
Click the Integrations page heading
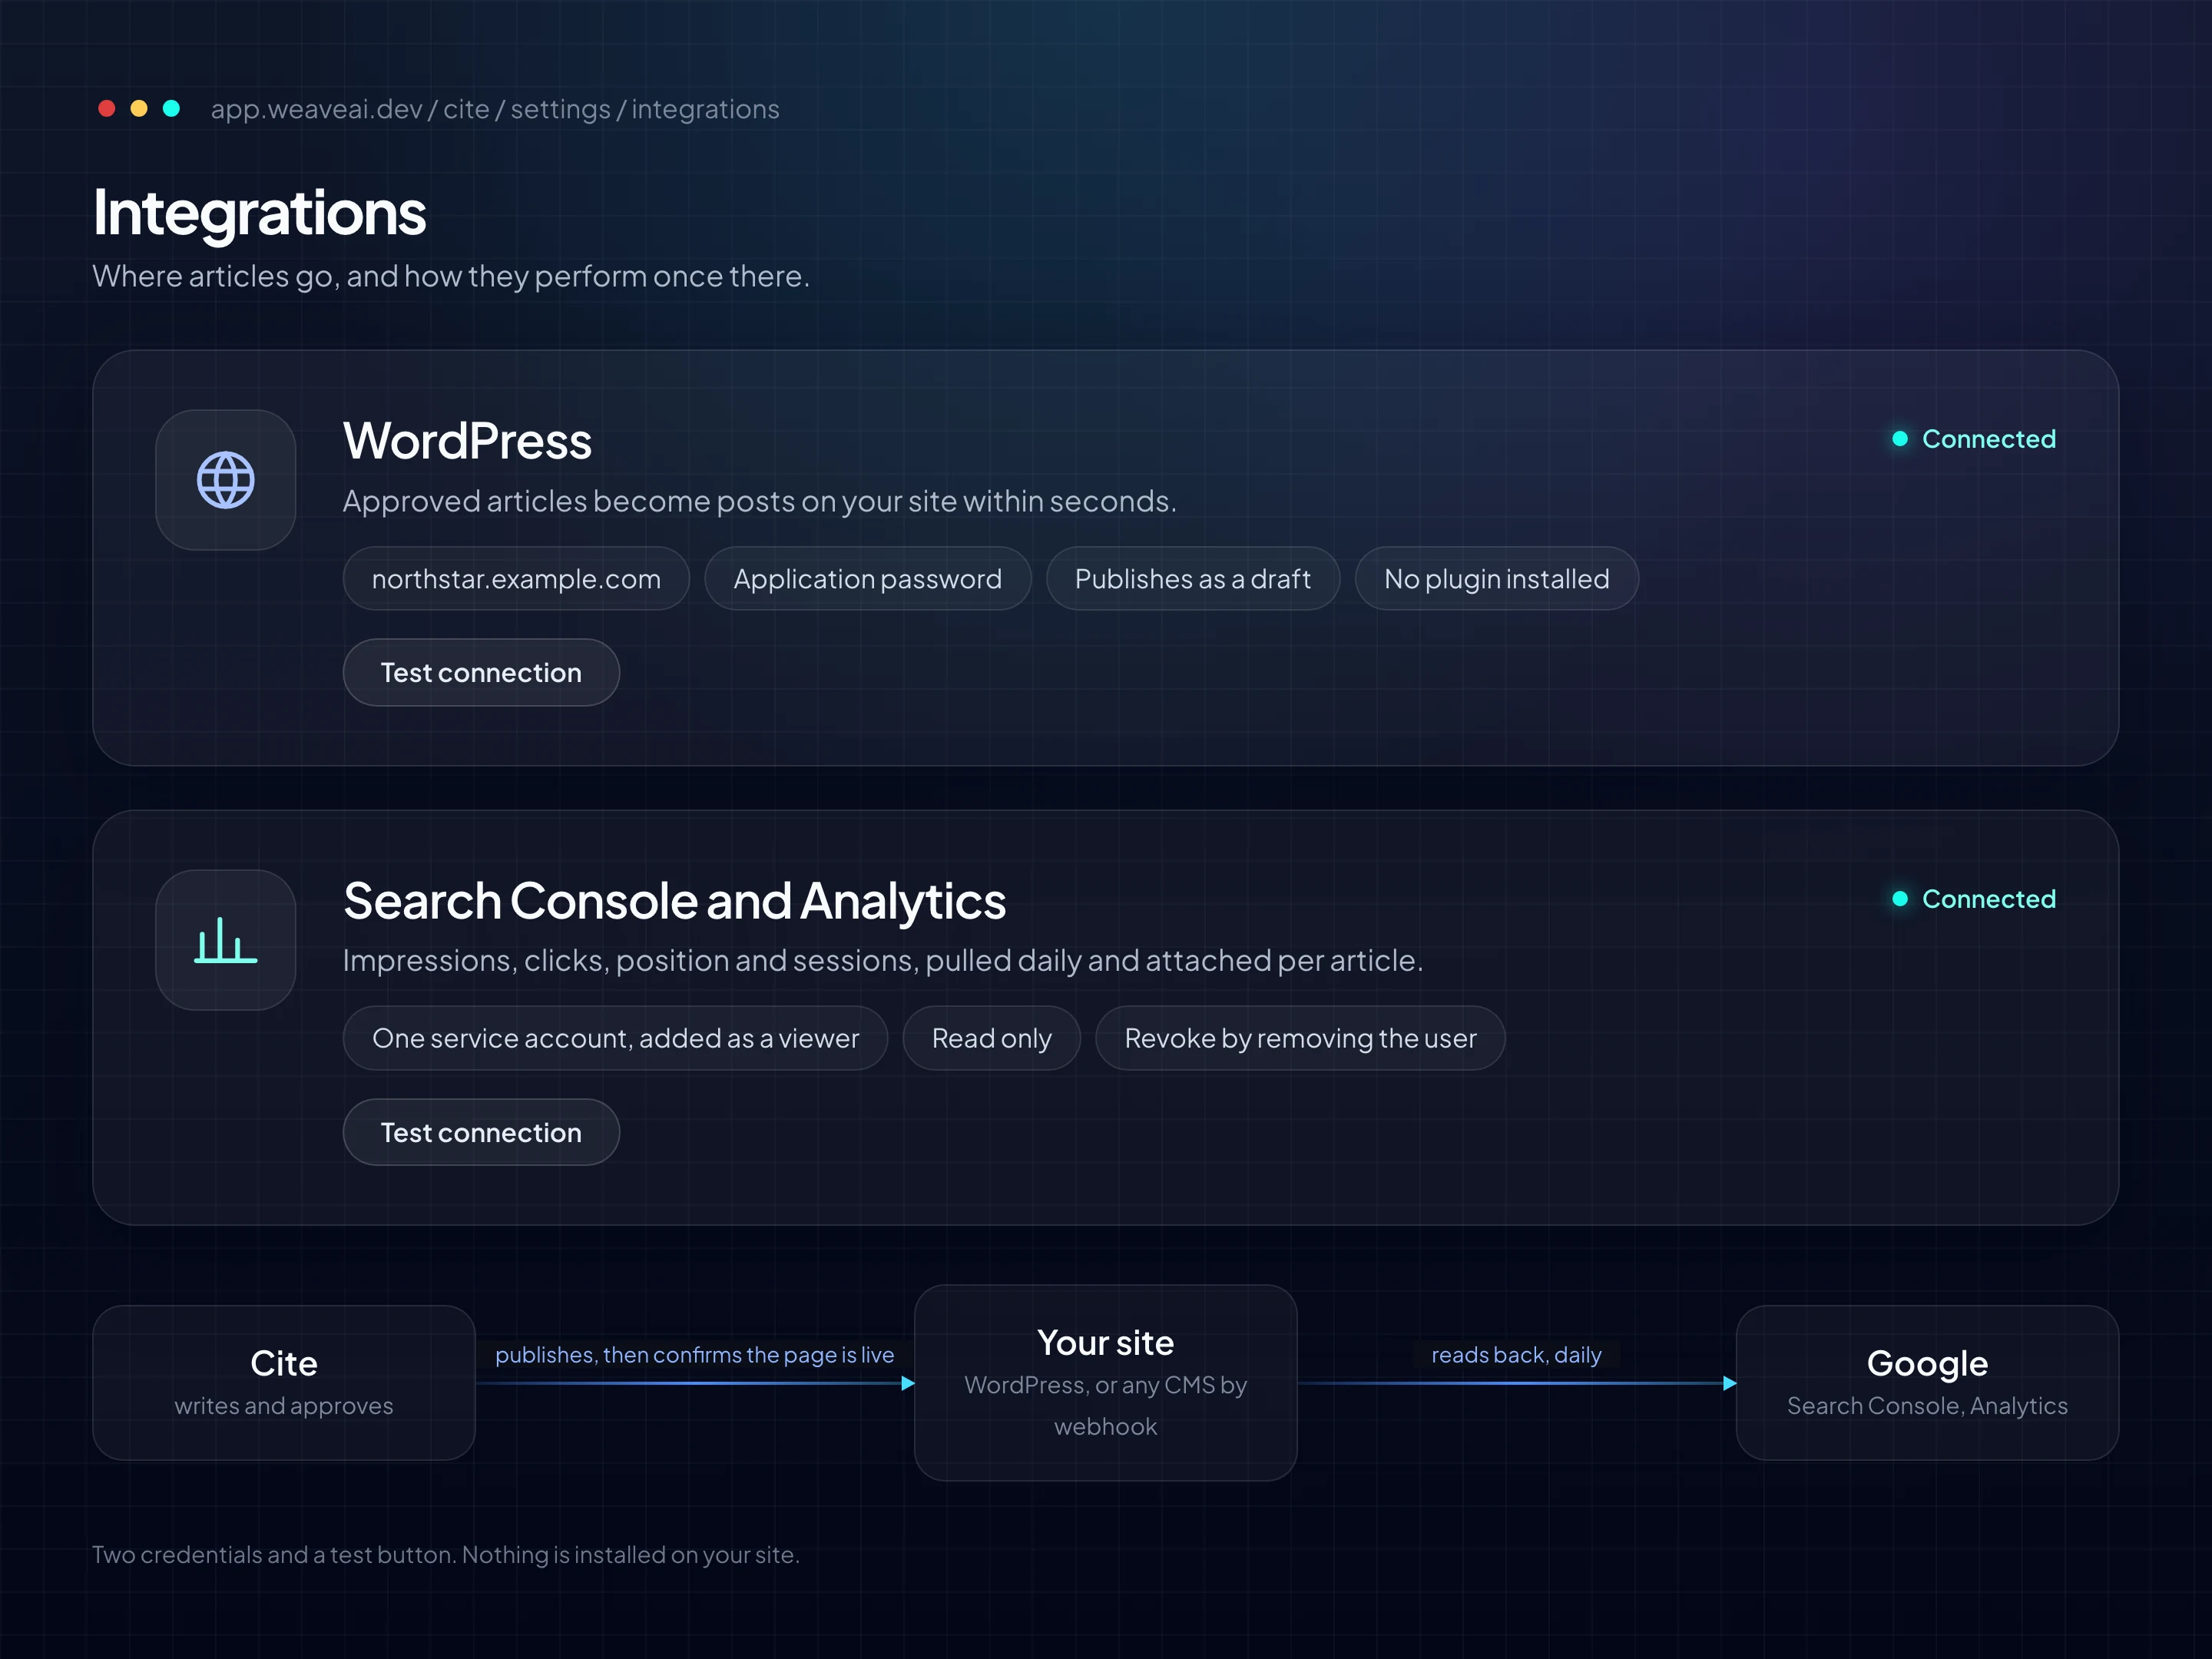click(259, 212)
